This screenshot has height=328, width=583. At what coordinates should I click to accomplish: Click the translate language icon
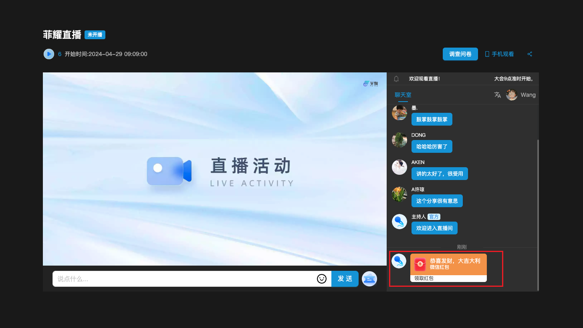(x=498, y=95)
